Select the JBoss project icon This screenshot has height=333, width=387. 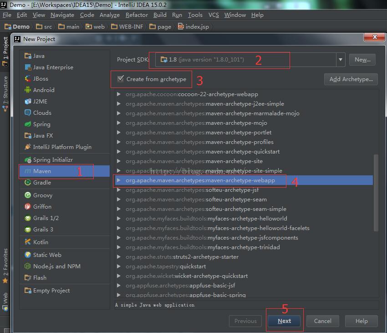[x=28, y=78]
